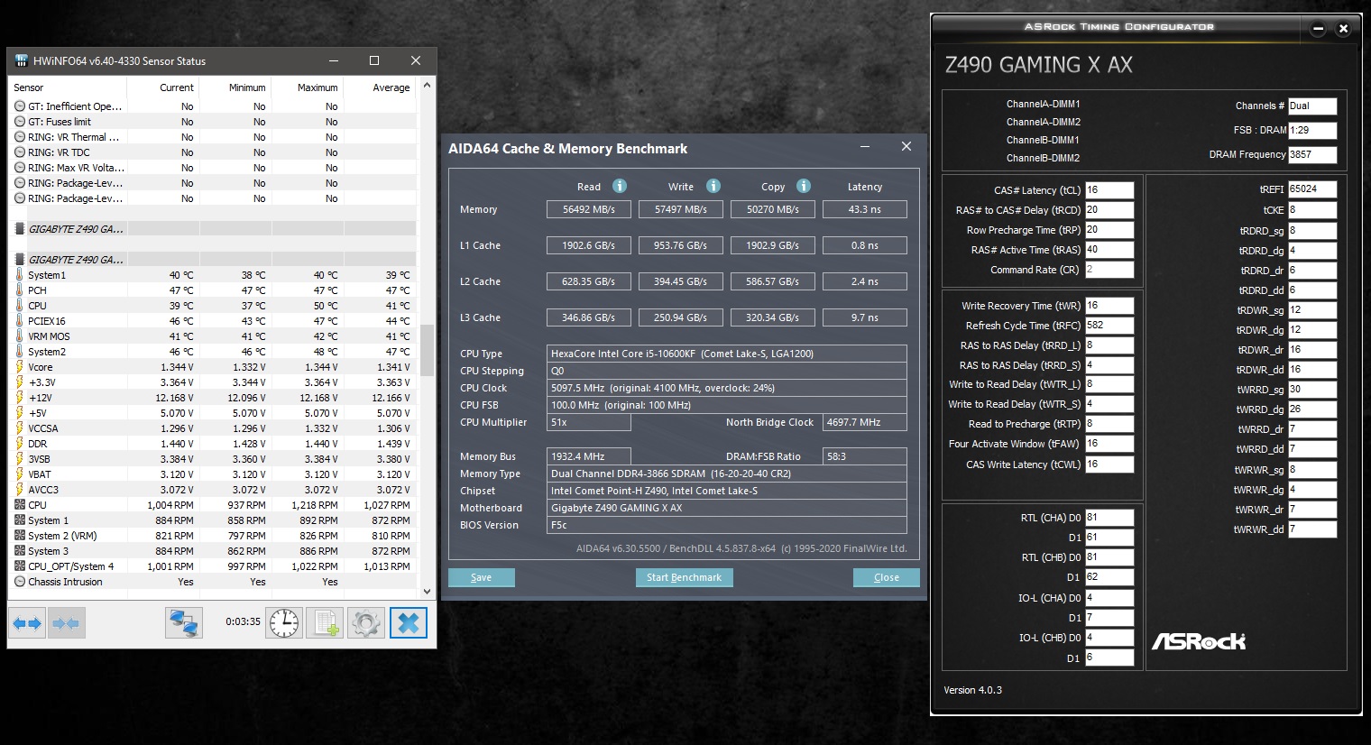Click the tREFI value field
Viewport: 1371px width, 745px height.
[x=1312, y=189]
